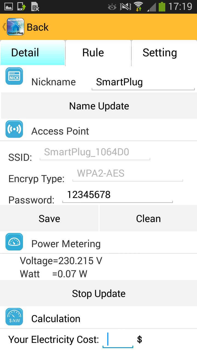Tap the Maginon Smart Plug app icon
This screenshot has height=350, width=197.
(16, 27)
